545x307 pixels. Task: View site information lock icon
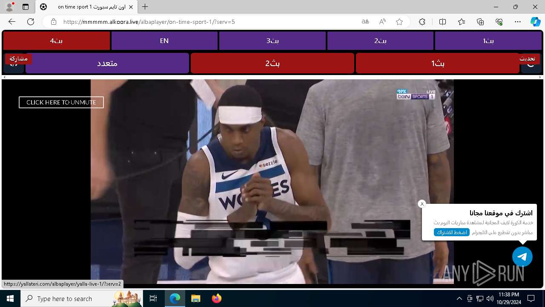[53, 22]
